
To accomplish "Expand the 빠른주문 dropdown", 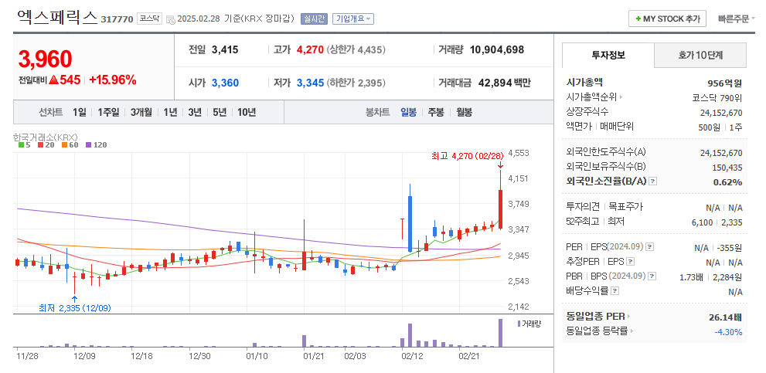I will (736, 19).
